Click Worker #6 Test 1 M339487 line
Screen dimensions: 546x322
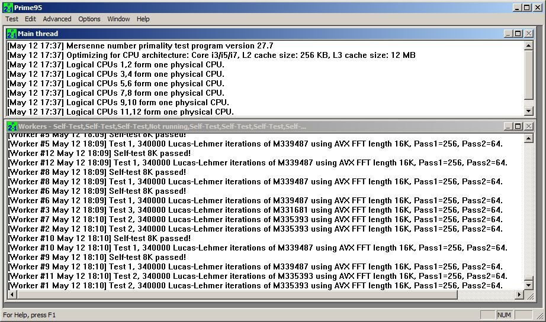click(255, 200)
